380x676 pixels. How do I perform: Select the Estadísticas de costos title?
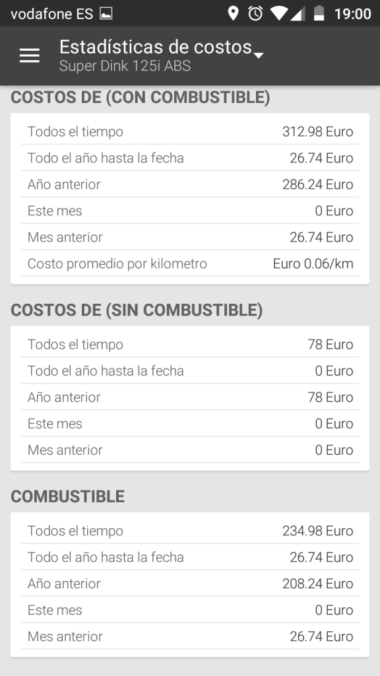click(x=156, y=47)
